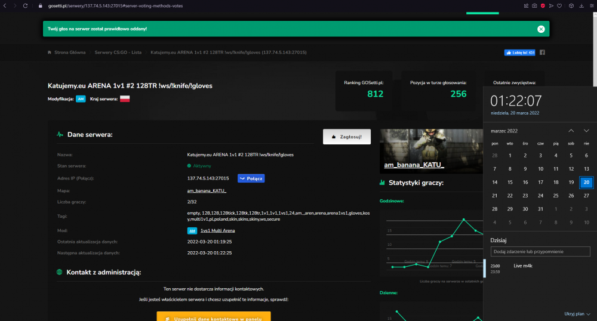Screen dimensions: 597x321
Task: Click the timestamp 2022-03-20 01:19:25
Action: click(x=210, y=242)
